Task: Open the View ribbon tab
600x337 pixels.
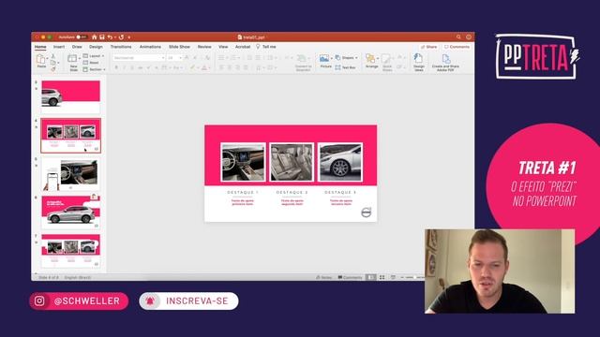Action: (x=223, y=47)
